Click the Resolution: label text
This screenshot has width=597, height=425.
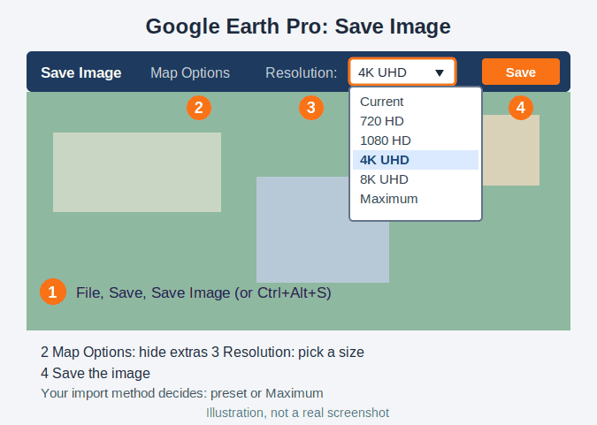point(302,72)
